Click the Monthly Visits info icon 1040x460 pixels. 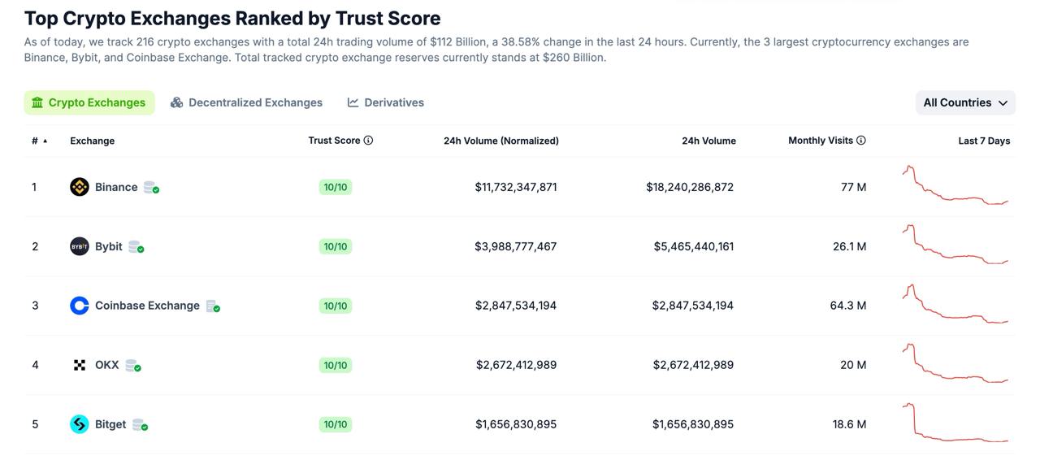pyautogui.click(x=861, y=141)
